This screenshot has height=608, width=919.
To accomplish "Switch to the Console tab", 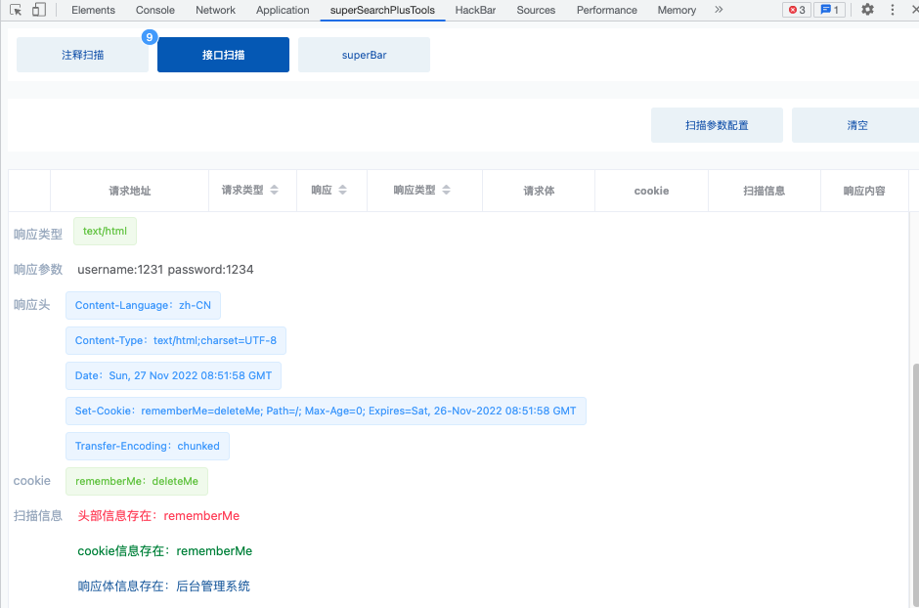I will [x=155, y=10].
